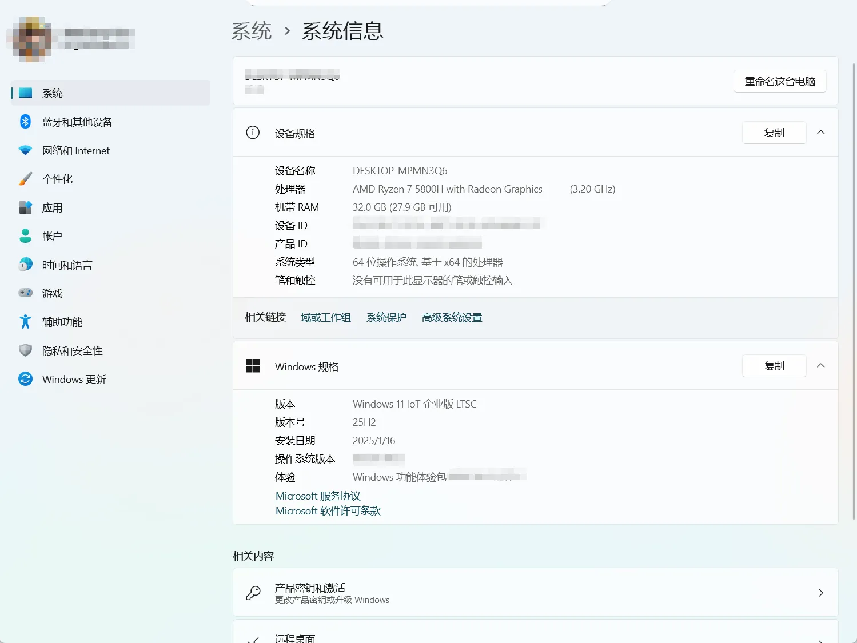
Task: Open Windows 更新 from the sidebar
Action: (x=73, y=379)
